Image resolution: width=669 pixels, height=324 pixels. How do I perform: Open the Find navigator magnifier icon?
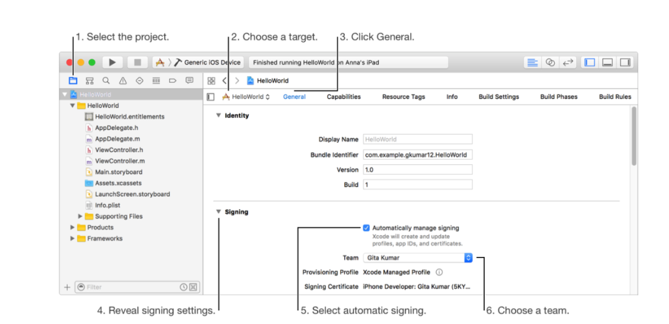[106, 80]
